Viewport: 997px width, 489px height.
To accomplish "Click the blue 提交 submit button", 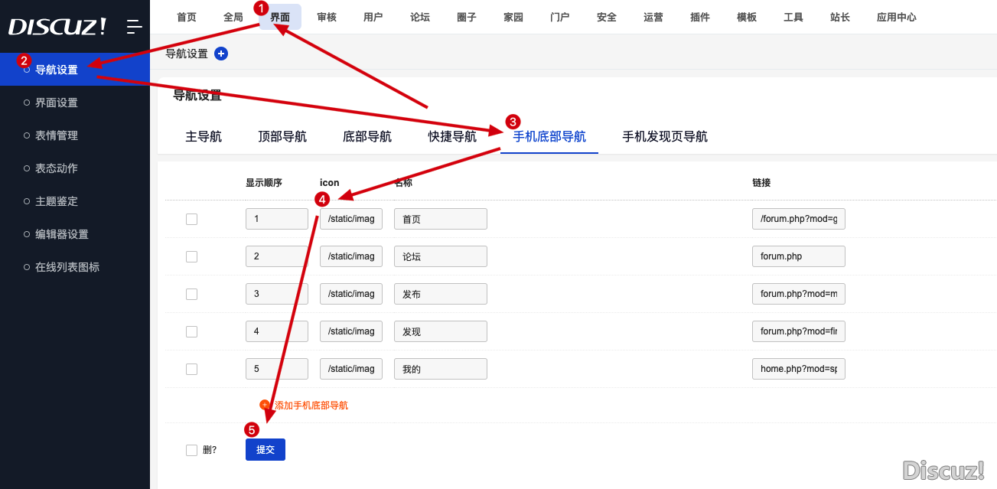I will pyautogui.click(x=265, y=449).
